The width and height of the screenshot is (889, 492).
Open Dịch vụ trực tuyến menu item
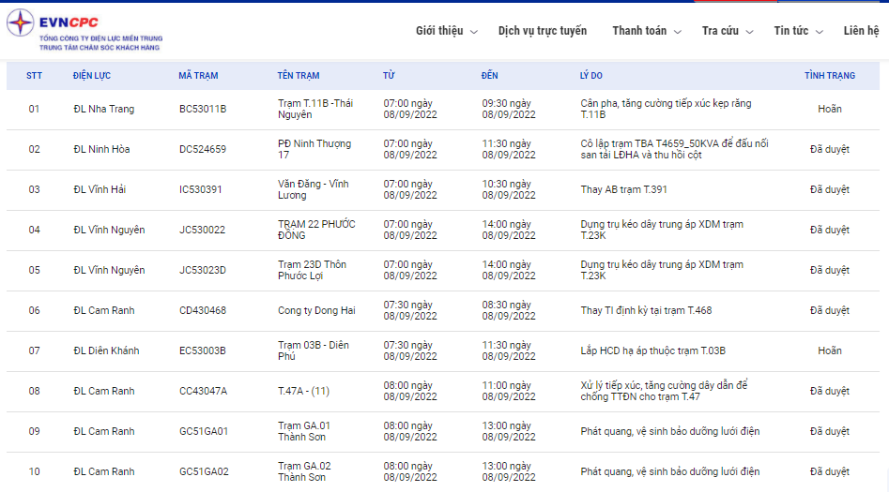542,31
